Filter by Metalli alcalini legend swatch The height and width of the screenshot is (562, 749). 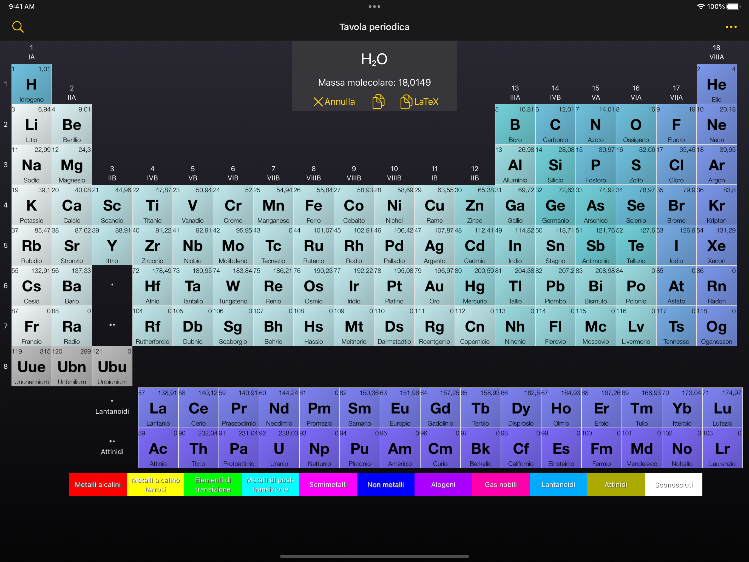coord(98,484)
